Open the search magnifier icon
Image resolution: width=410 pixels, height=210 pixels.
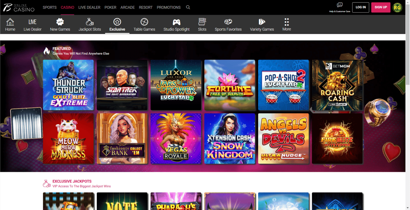click(188, 7)
